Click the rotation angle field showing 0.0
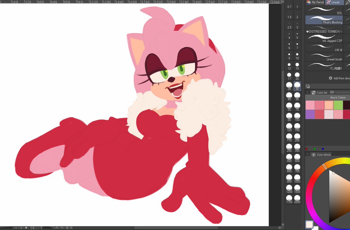 [35, 228]
